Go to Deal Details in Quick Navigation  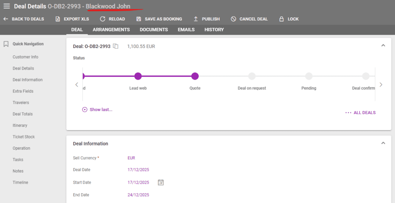point(23,68)
